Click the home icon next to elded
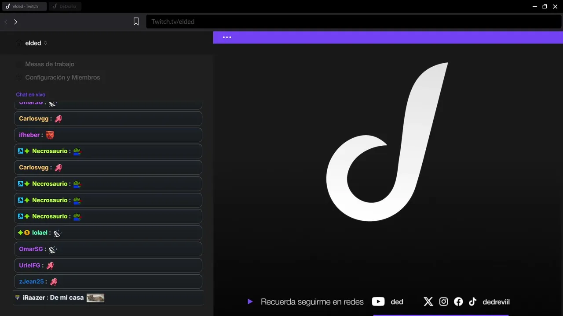The width and height of the screenshot is (563, 316). pos(18,43)
